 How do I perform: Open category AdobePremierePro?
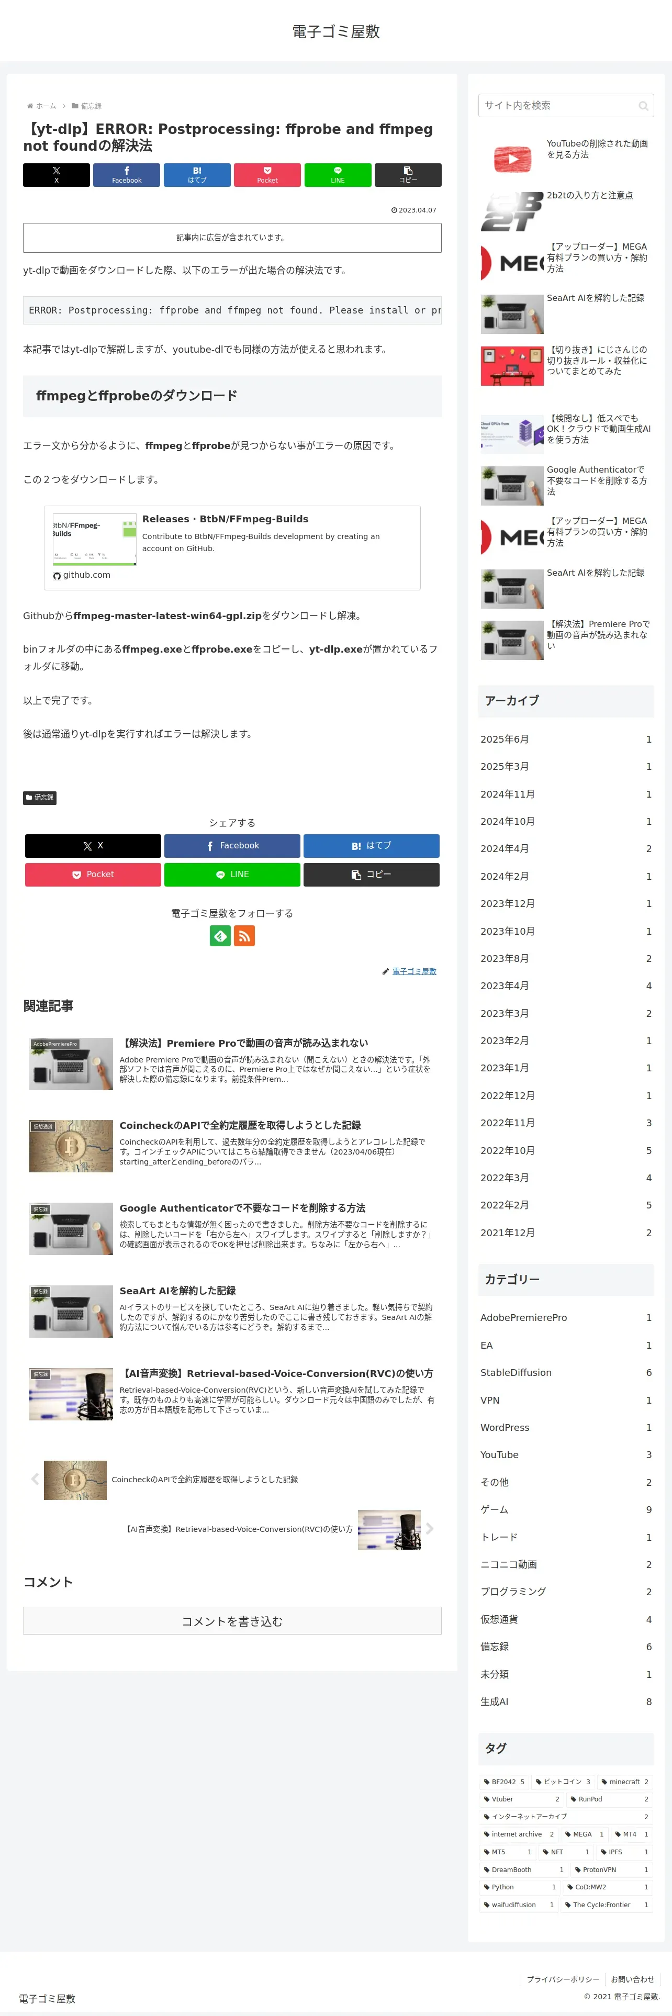pyautogui.click(x=566, y=1317)
